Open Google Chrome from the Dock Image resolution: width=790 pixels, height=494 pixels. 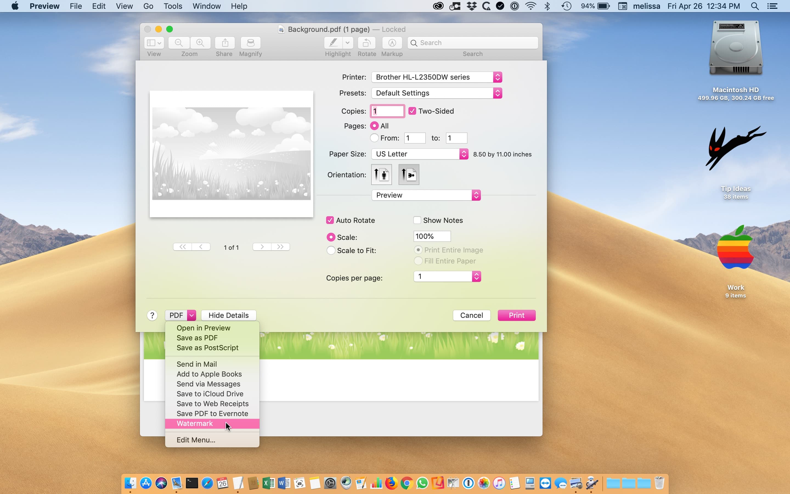point(407,483)
